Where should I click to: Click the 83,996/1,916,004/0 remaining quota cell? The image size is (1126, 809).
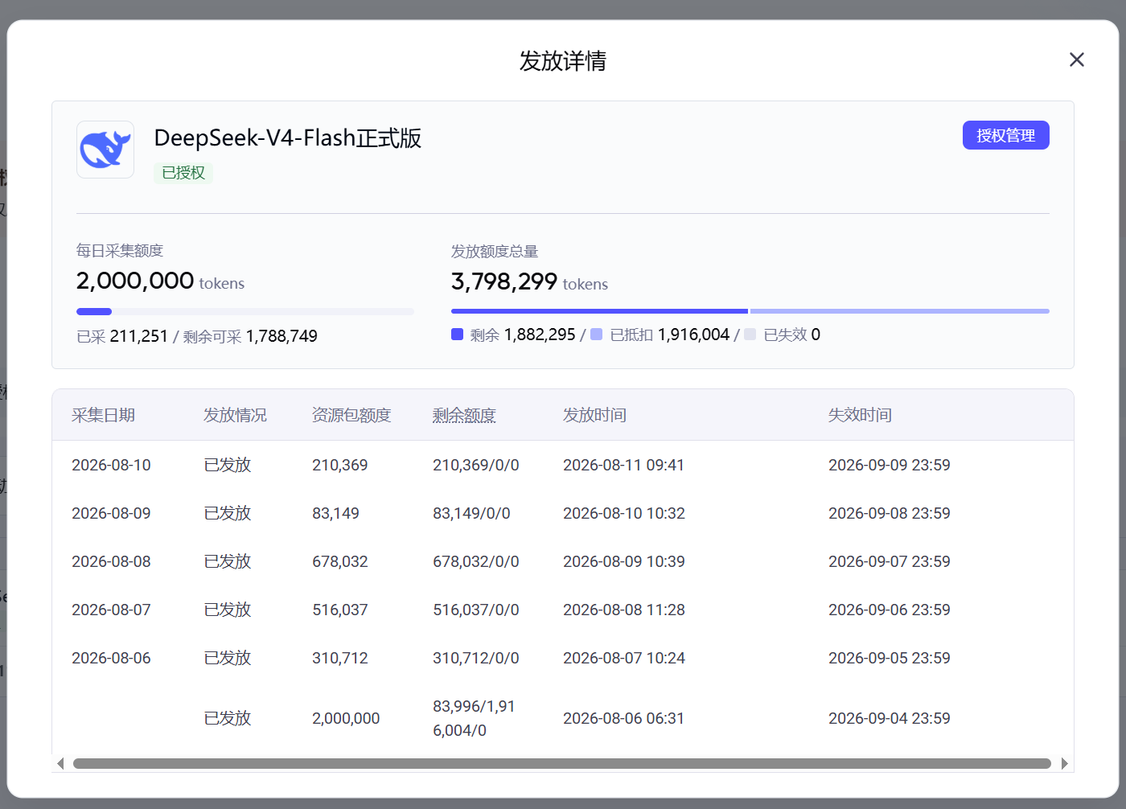(474, 718)
